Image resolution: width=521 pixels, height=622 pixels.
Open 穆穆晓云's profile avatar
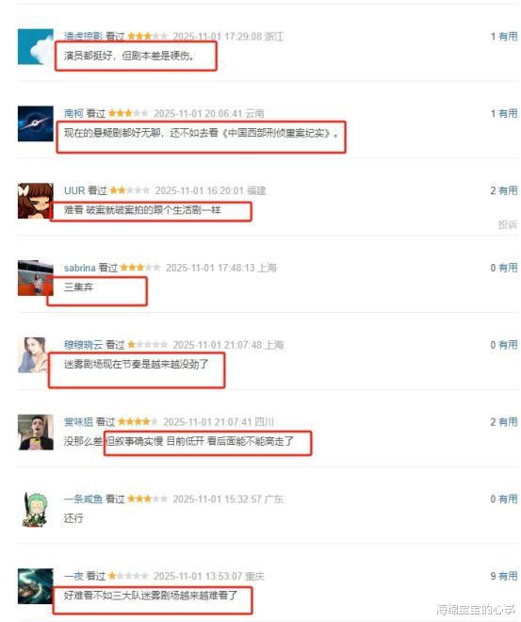[36, 355]
